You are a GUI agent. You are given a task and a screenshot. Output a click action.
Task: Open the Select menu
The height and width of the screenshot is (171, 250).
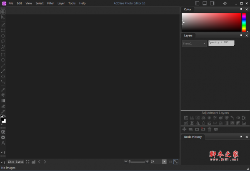[40, 3]
